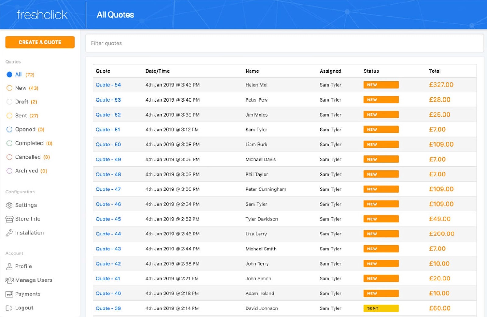The width and height of the screenshot is (487, 317).
Task: Click the Logout arrow icon
Action: pos(9,308)
